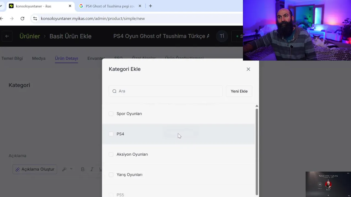Click the Basit Ürün Ekle breadcrumb
Image resolution: width=351 pixels, height=197 pixels.
coord(70,36)
